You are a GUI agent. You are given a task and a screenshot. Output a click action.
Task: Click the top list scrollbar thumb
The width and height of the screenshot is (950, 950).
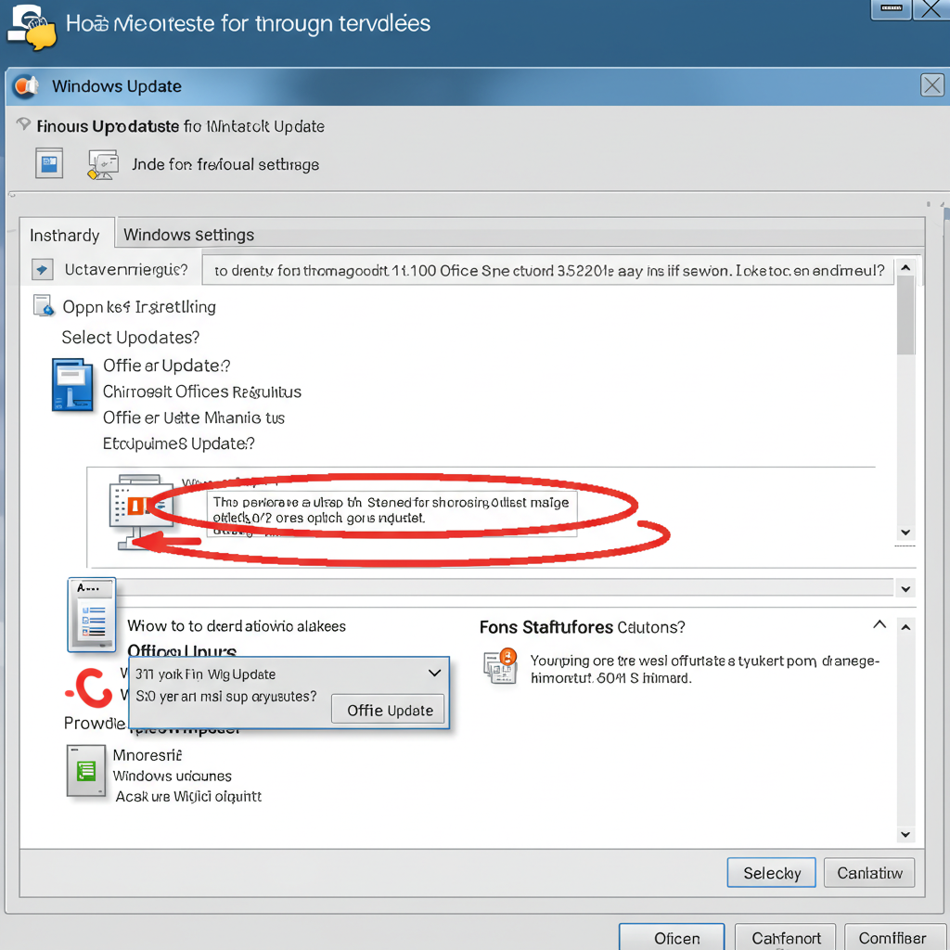pyautogui.click(x=905, y=315)
